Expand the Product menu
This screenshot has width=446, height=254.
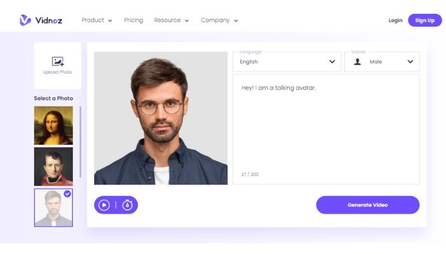(x=97, y=20)
